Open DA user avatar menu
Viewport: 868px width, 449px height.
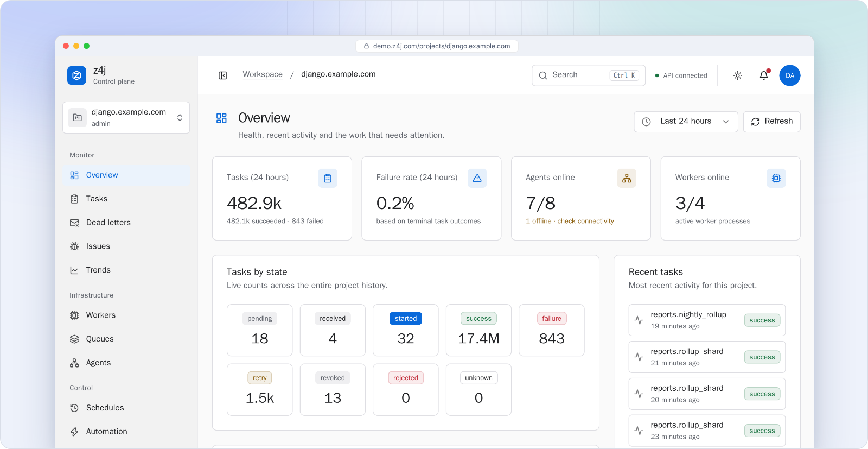click(x=790, y=75)
